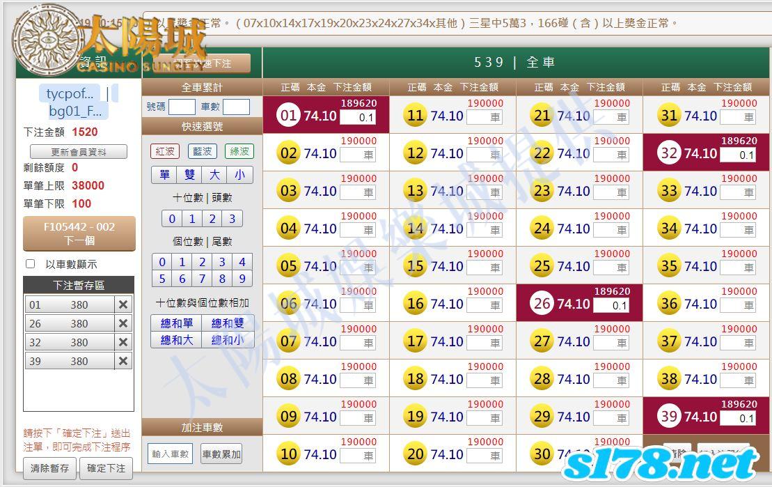The height and width of the screenshot is (487, 772).
Task: Select number ball 30
Action: (x=542, y=454)
